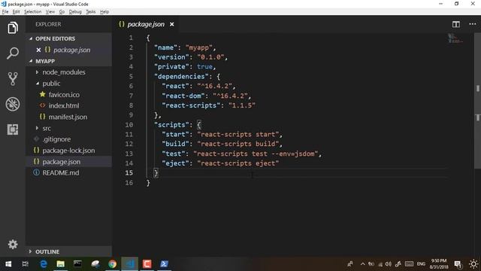Image resolution: width=481 pixels, height=271 pixels.
Task: Open the Help menu
Action: pos(104,12)
